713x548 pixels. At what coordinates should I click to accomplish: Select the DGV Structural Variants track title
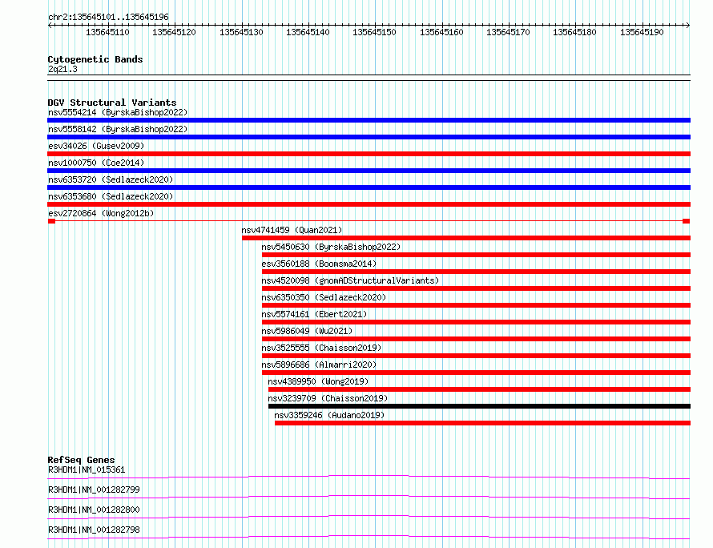pyautogui.click(x=112, y=103)
